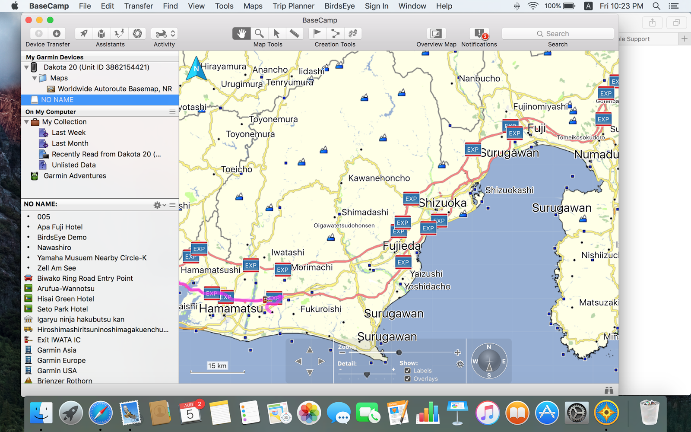
Task: Select BirdsEye Demo in list
Action: (x=62, y=237)
